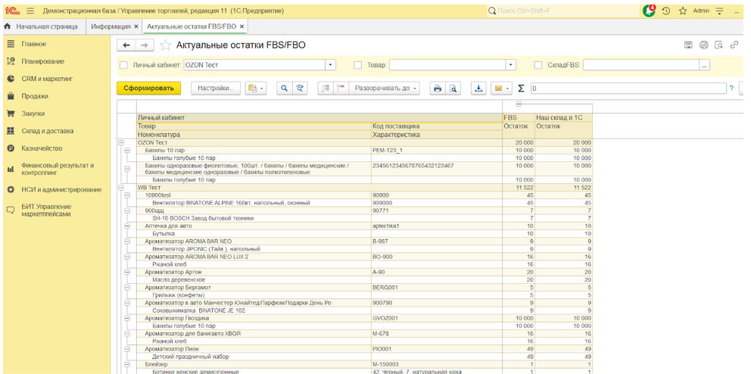Enable the Личный кабинет filter checkbox
This screenshot has height=374, width=751.
click(123, 65)
